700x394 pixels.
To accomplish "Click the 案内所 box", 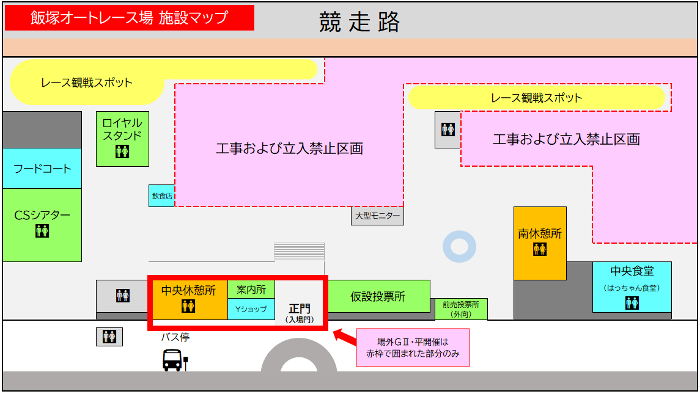I will pyautogui.click(x=251, y=290).
